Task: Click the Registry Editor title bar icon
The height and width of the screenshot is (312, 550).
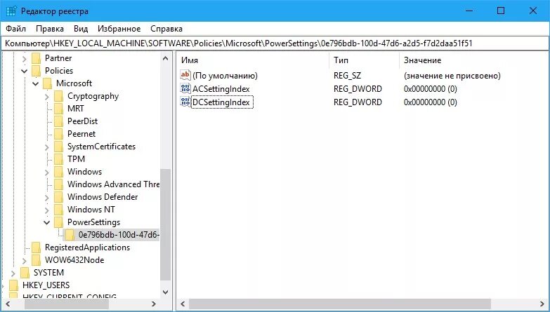Action: (x=11, y=11)
